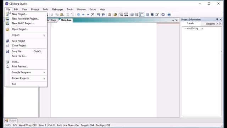Click the character editor toolbar icon
Image resolution: width=227 pixels, height=128 pixels.
(152, 15)
